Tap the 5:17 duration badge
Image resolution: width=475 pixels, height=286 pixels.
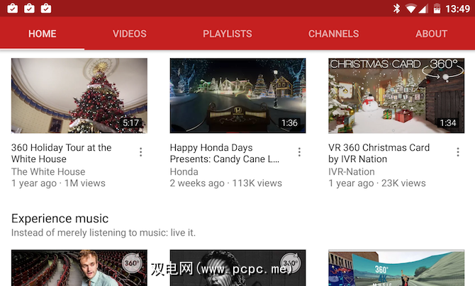pyautogui.click(x=130, y=123)
